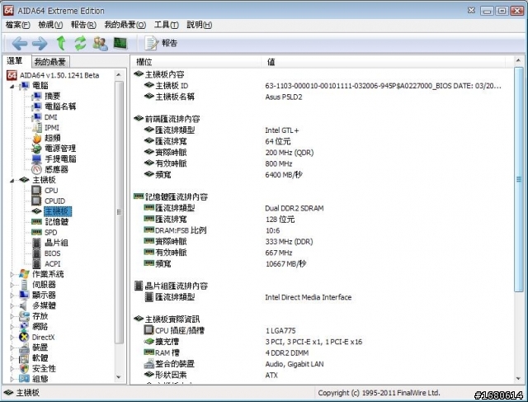
Task: Select the 晶片組 tree item
Action: [56, 243]
